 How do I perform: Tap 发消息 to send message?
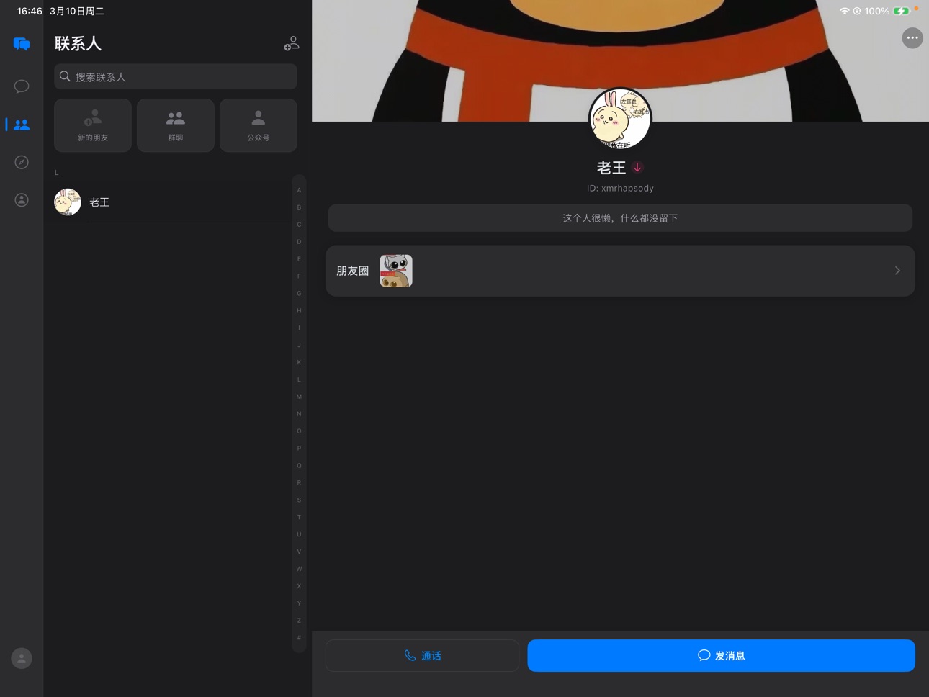[721, 655]
